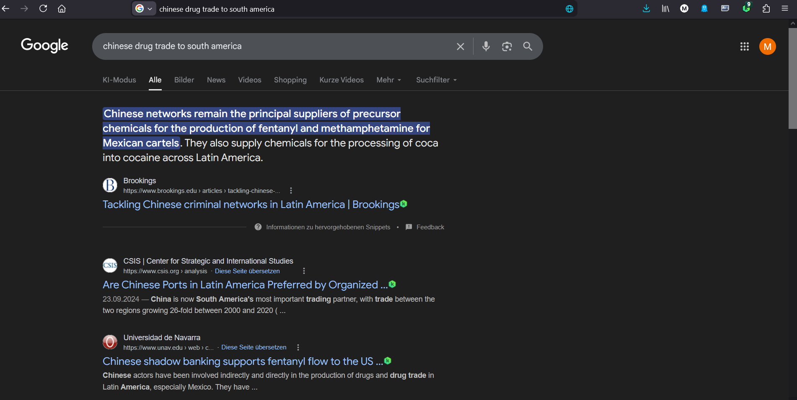The height and width of the screenshot is (400, 797).
Task: Click the Google logo
Action: point(44,46)
